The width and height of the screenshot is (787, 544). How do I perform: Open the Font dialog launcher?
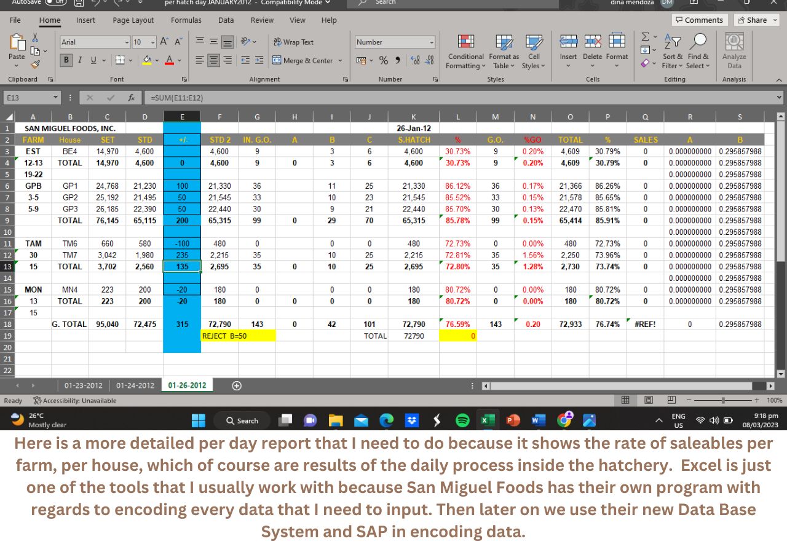pos(184,79)
